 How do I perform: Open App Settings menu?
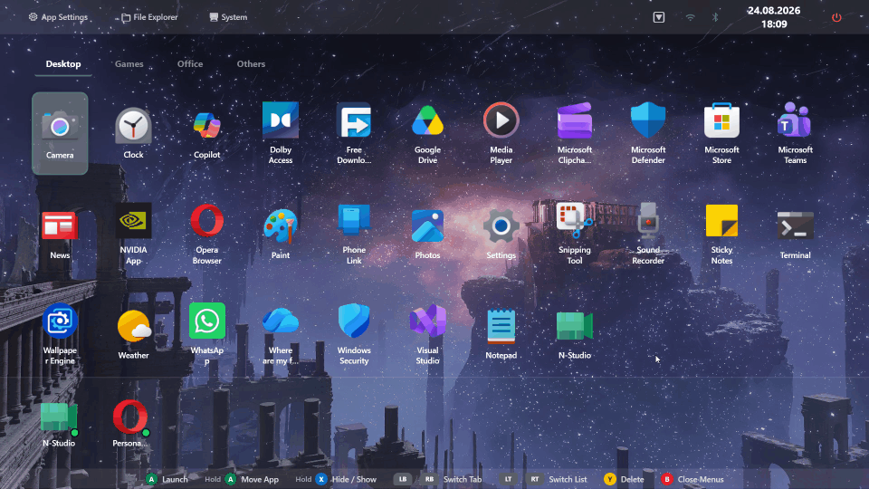(58, 17)
